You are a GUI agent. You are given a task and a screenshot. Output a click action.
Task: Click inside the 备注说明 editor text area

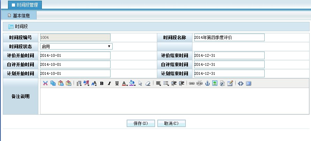[x=175, y=101]
